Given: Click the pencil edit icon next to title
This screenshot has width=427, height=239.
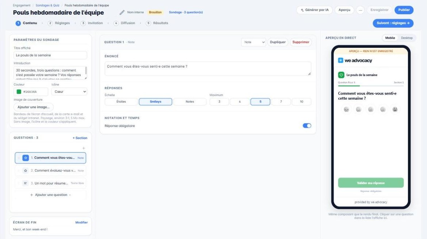Looking at the screenshot, I should click(x=122, y=12).
